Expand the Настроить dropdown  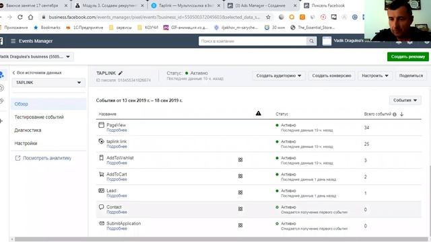point(375,76)
